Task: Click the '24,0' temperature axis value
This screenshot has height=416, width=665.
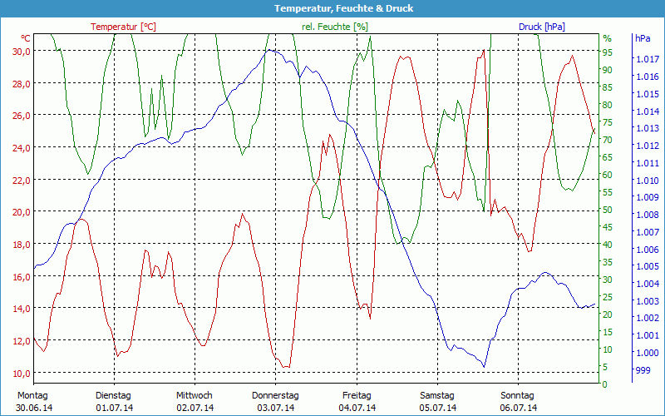Action: click(22, 148)
